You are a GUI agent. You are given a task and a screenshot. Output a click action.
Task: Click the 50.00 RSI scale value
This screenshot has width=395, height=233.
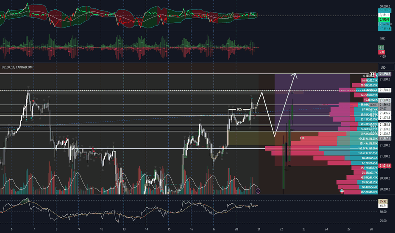(383, 212)
